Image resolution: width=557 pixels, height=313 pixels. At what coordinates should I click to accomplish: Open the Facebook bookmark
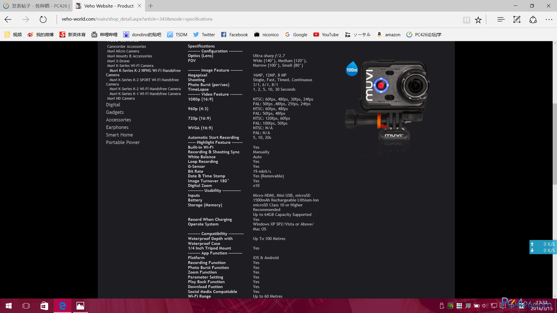pos(234,34)
